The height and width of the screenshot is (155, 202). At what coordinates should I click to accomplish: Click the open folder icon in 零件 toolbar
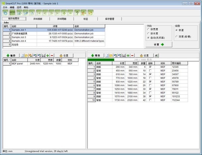(111, 55)
